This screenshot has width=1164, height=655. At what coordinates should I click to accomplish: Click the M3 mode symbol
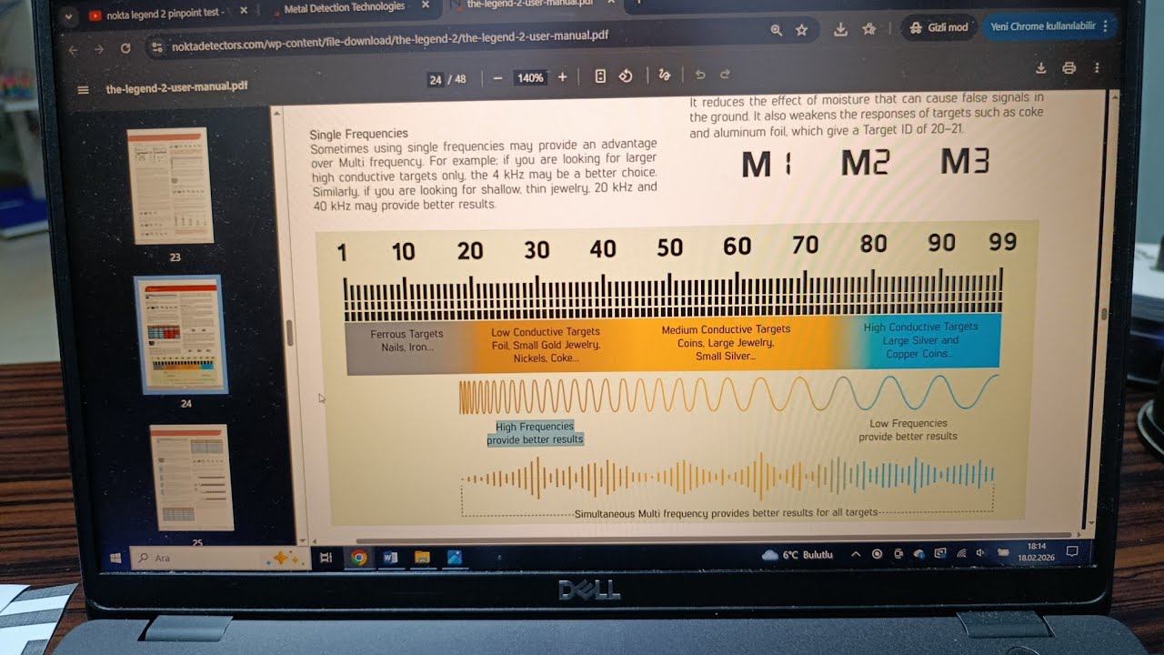(964, 161)
